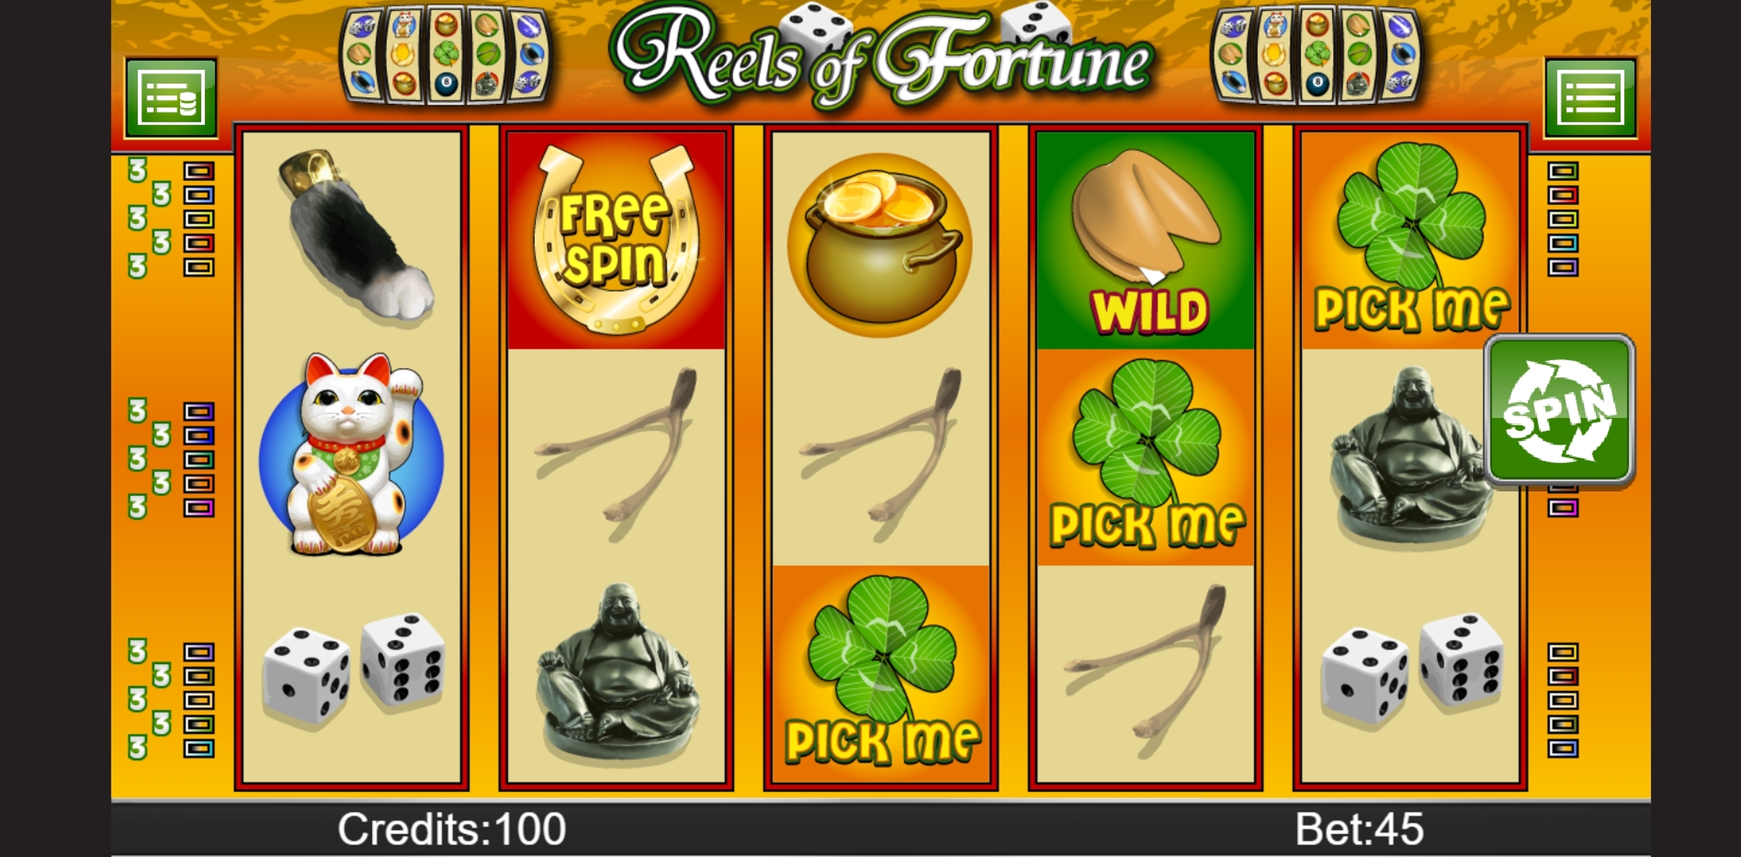The image size is (1741, 857).
Task: Pick the clover Pick Me on fourth reel
Action: point(1146,457)
